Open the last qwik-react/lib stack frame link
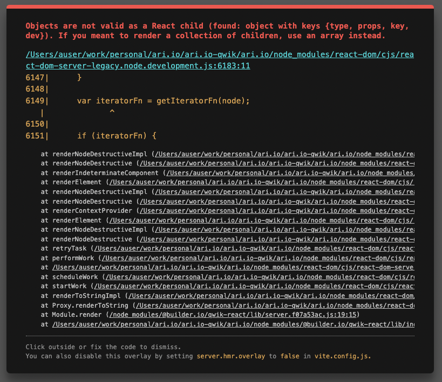The image size is (442, 382). 233,324
